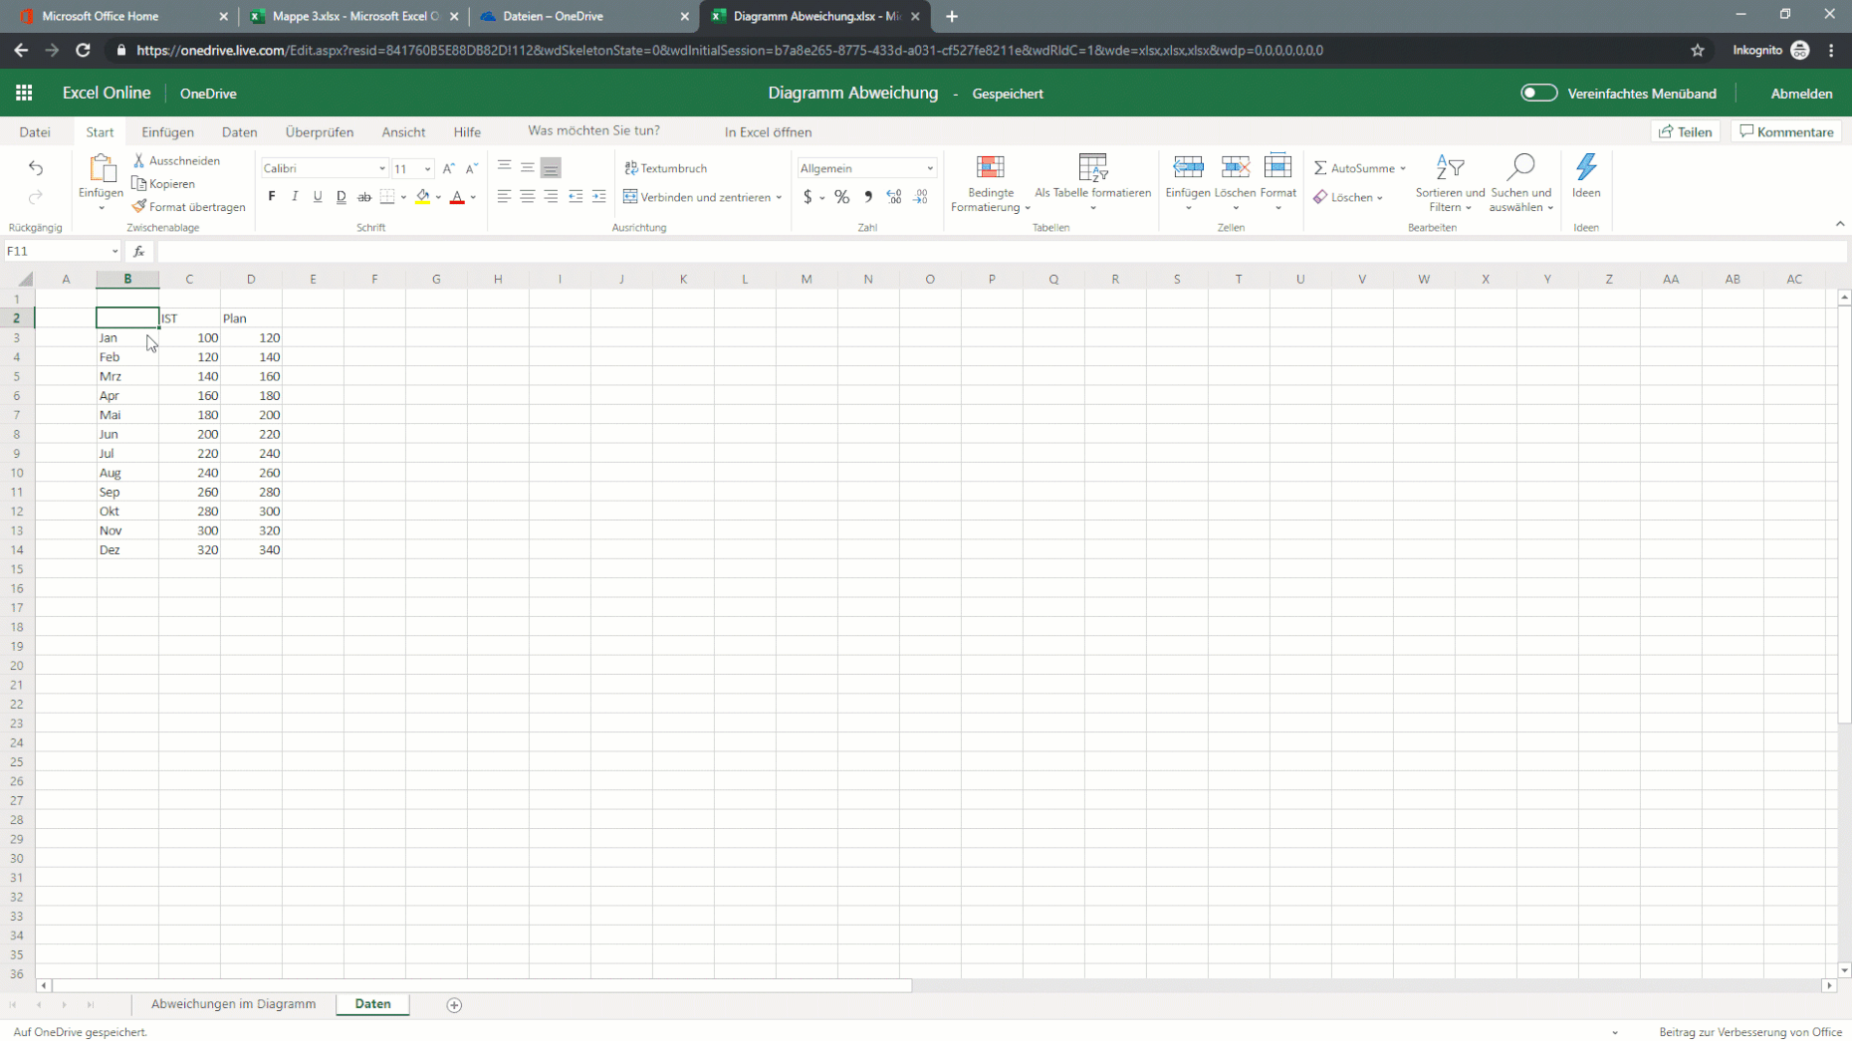The height and width of the screenshot is (1041, 1852).
Task: Open Bedingte Formatierung options
Action: click(x=990, y=185)
